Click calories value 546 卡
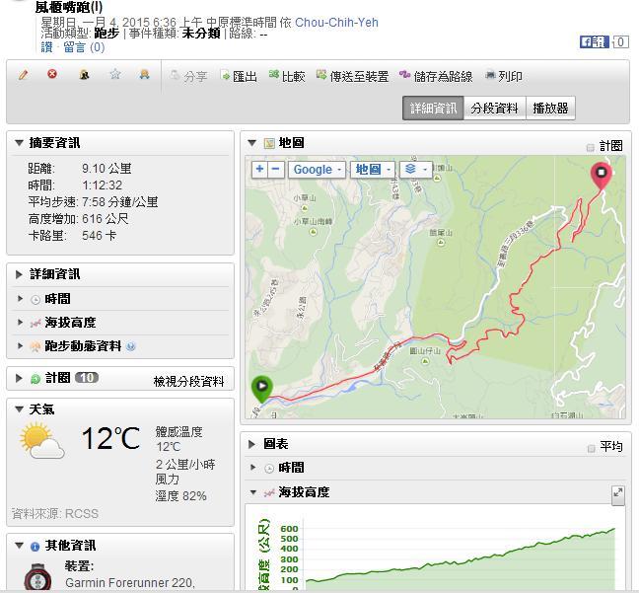 (99, 235)
